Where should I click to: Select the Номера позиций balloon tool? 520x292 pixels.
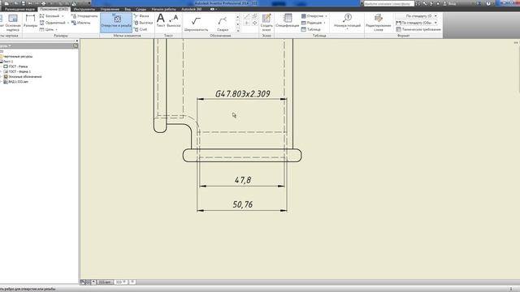click(x=347, y=21)
